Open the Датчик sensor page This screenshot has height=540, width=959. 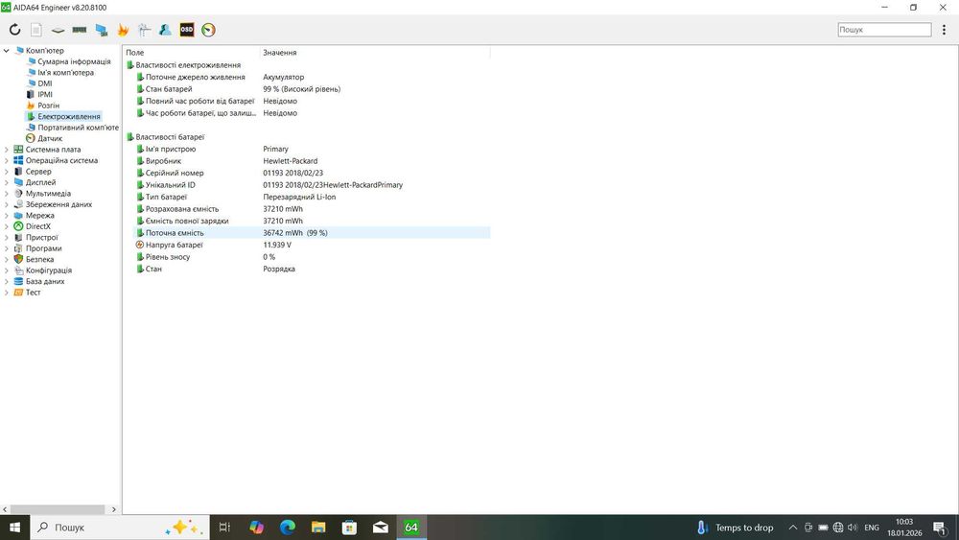[x=50, y=139]
